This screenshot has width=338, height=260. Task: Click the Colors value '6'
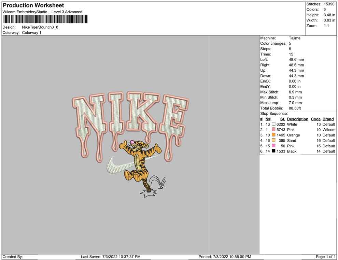(325, 10)
